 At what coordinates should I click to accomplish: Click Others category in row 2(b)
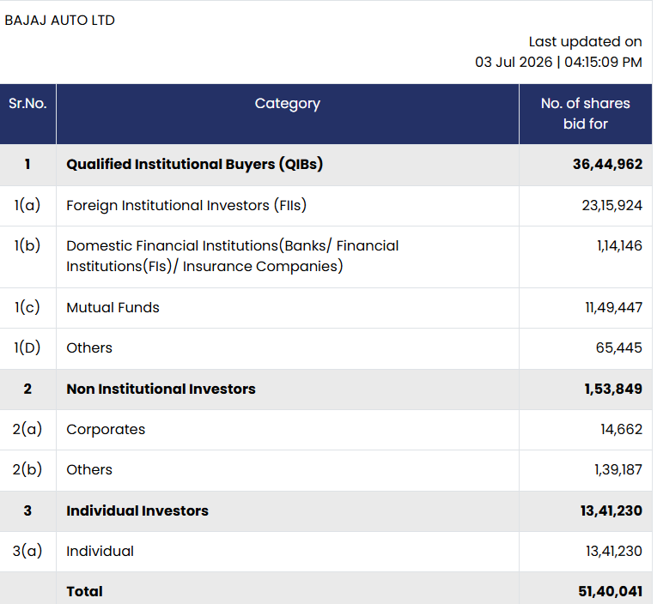(89, 469)
